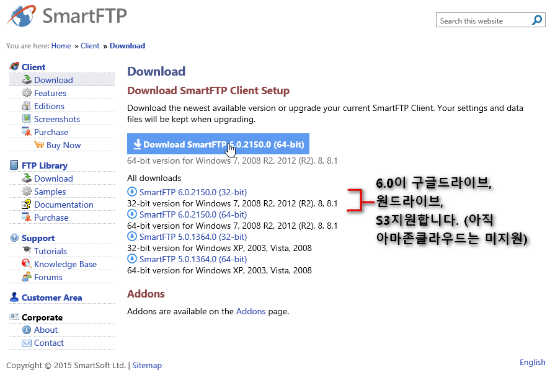Open the Screenshots page
550x375 pixels.
[57, 119]
